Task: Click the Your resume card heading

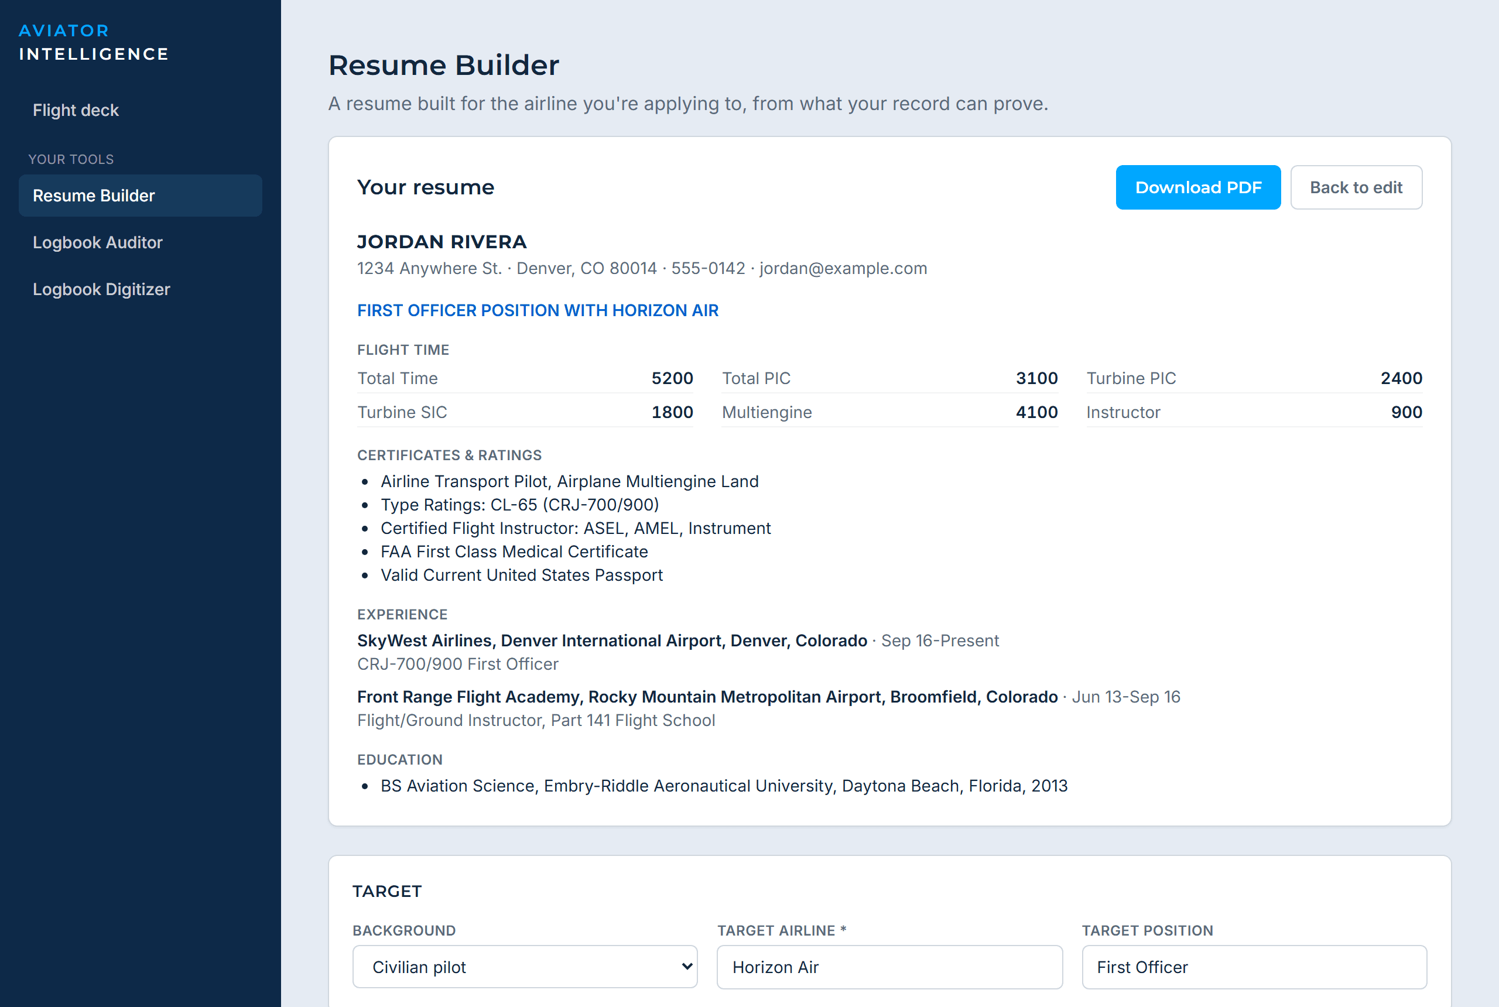Action: click(425, 187)
